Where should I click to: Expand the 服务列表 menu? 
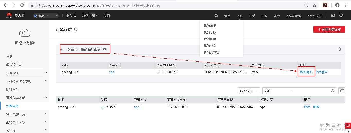click(90, 16)
